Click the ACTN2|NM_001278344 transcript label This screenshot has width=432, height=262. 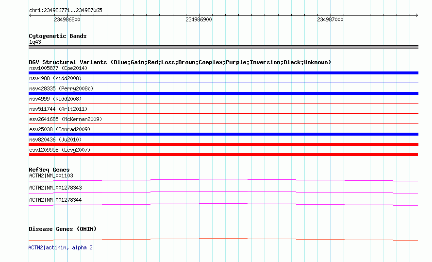click(55, 200)
